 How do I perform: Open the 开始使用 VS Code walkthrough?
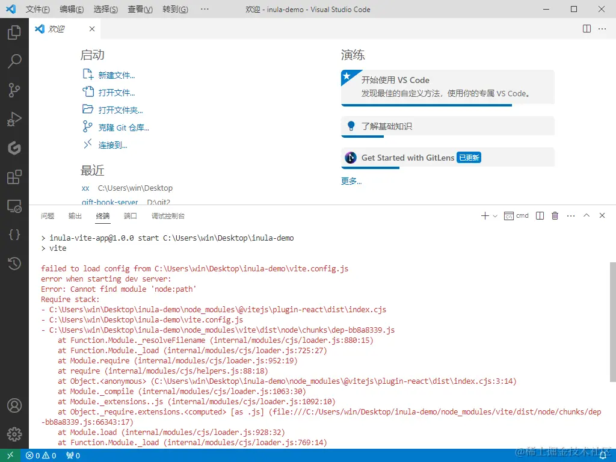(448, 87)
